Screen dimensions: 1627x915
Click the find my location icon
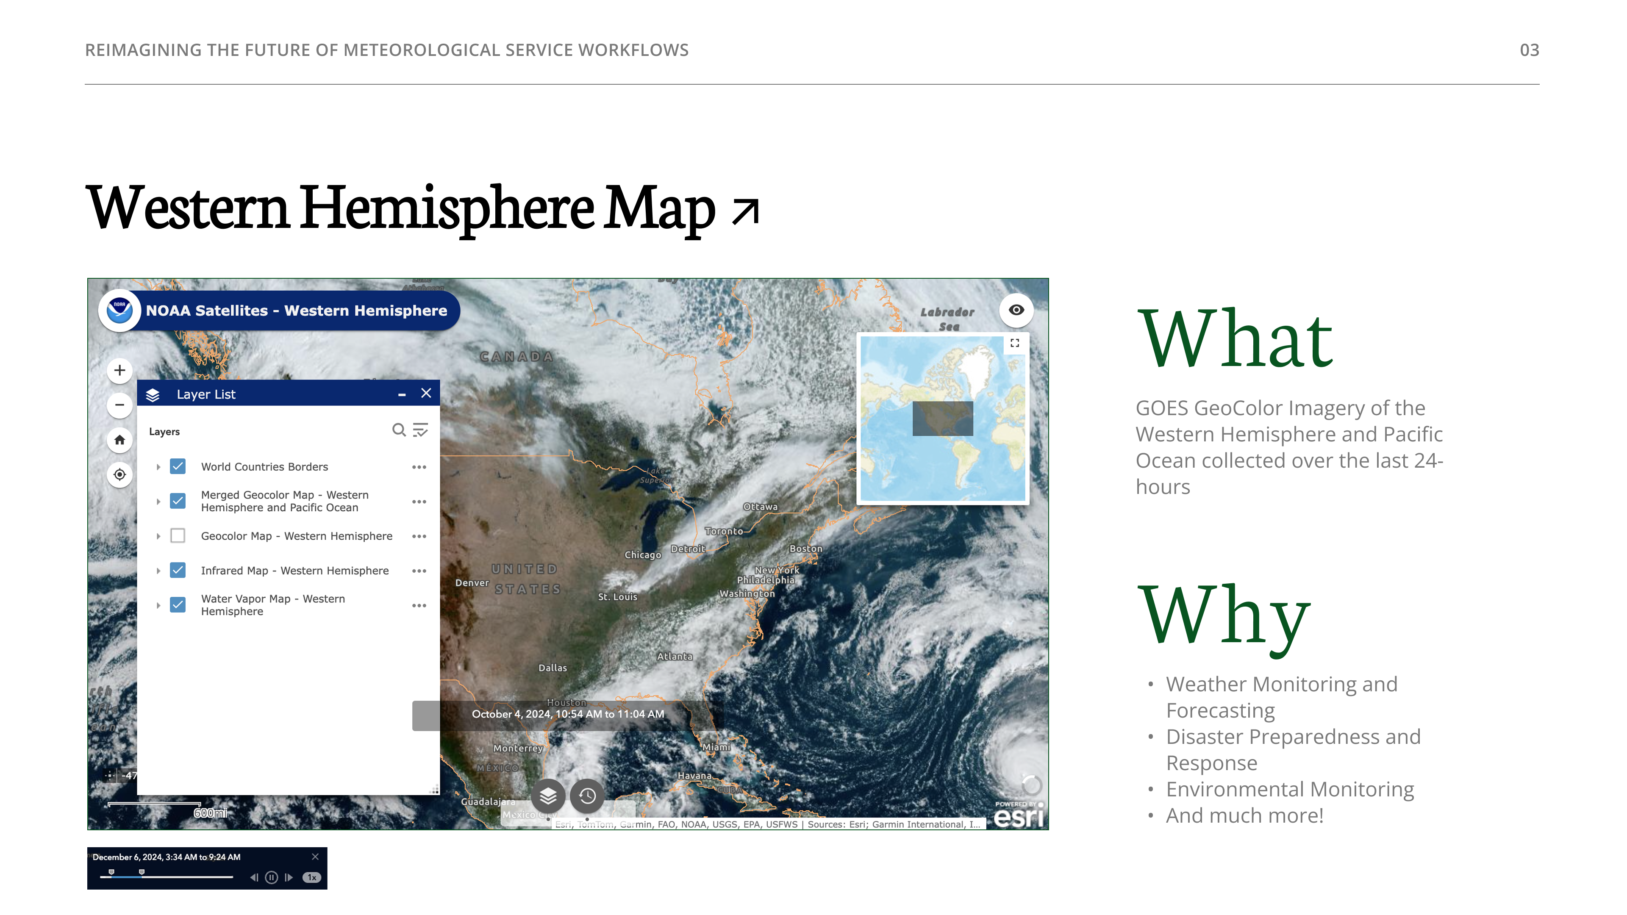(119, 474)
